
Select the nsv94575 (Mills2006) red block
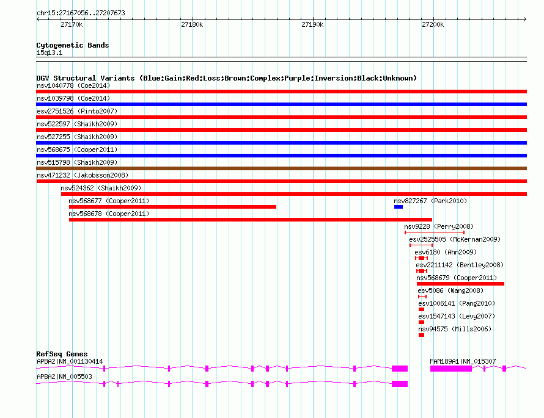pyautogui.click(x=421, y=335)
